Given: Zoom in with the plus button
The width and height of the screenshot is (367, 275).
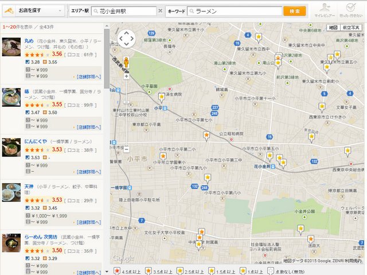Looking at the screenshot, I should (126, 76).
